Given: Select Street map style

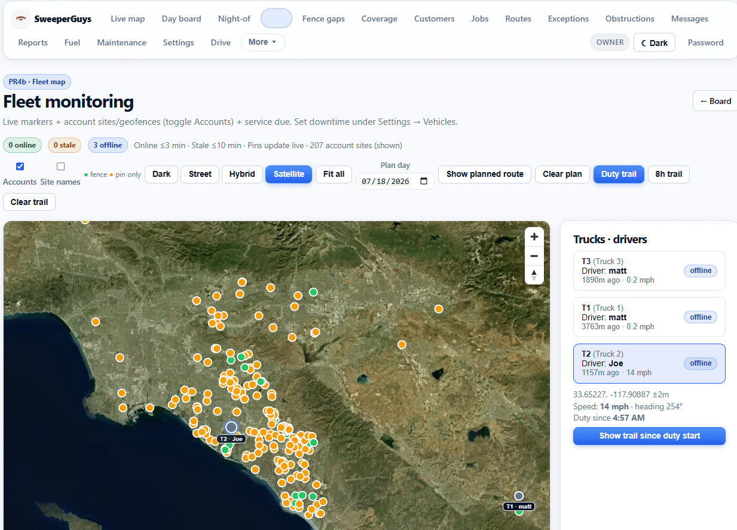Looking at the screenshot, I should click(x=200, y=174).
